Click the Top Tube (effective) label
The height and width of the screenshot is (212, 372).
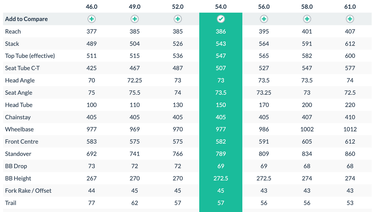tap(30, 56)
